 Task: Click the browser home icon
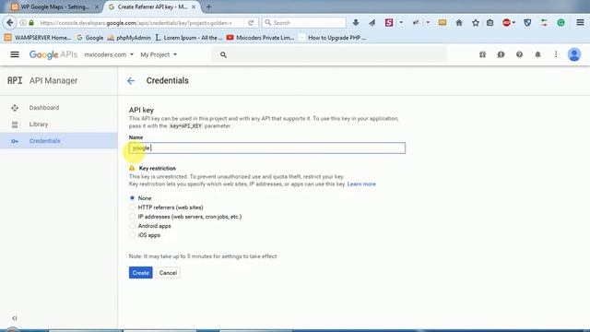click(459, 22)
